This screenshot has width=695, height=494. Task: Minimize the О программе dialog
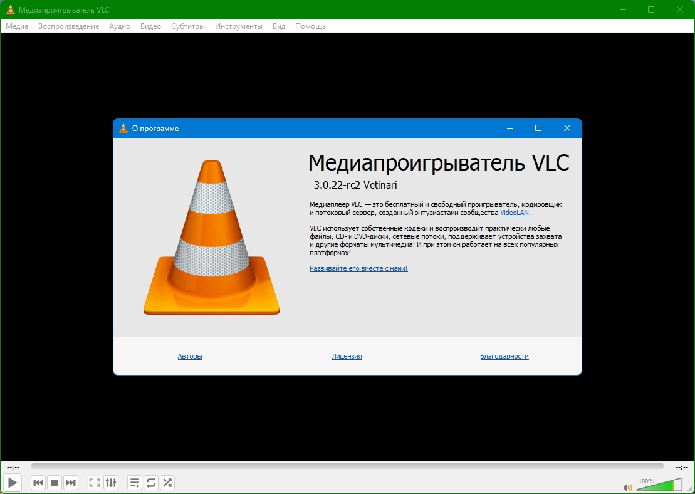pos(509,128)
